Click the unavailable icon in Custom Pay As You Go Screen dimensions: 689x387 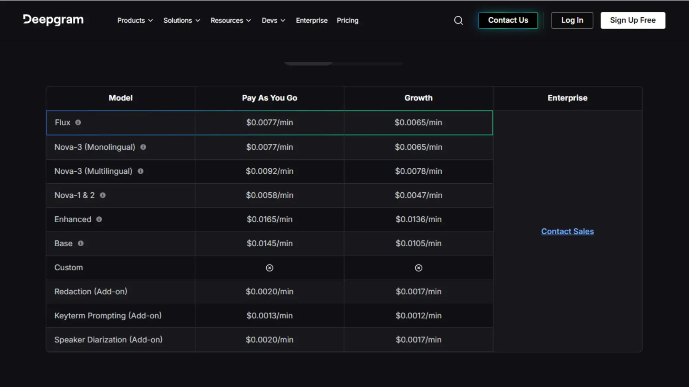[x=269, y=268]
